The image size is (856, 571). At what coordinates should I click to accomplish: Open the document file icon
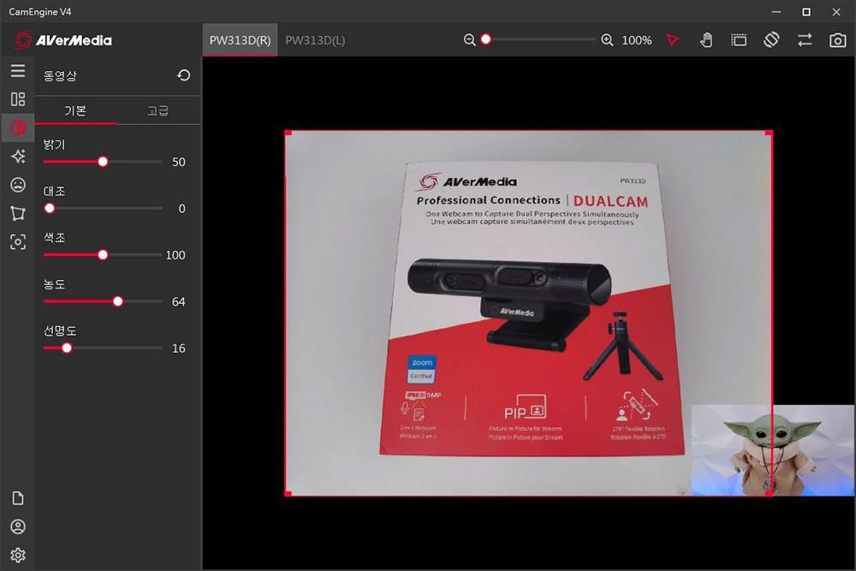coord(18,498)
